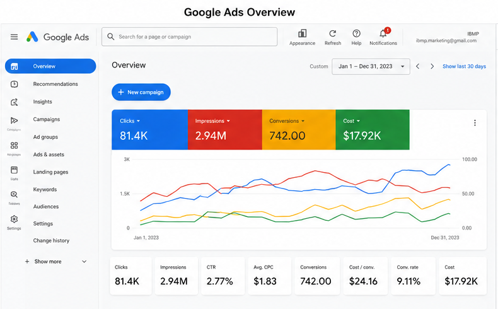This screenshot has width=498, height=309.
Task: Click the CTR 2.77% summary card
Action: (223, 276)
